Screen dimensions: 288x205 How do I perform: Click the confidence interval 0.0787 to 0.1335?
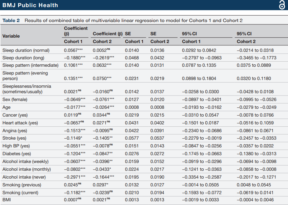(199, 65)
